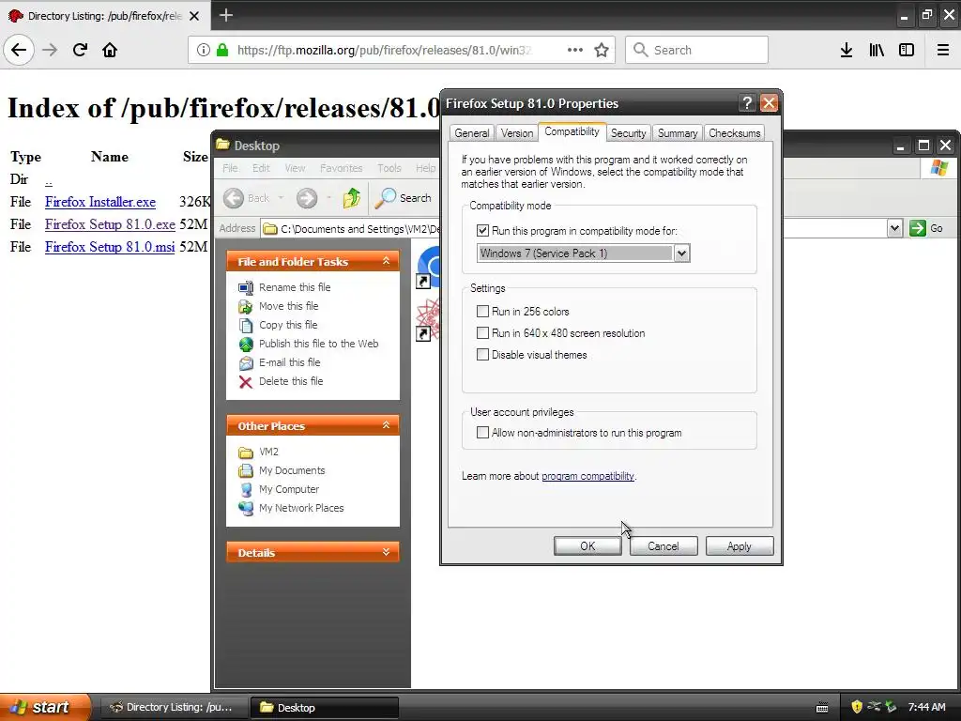Collapse the Other Places panel
This screenshot has width=961, height=721.
tap(386, 425)
